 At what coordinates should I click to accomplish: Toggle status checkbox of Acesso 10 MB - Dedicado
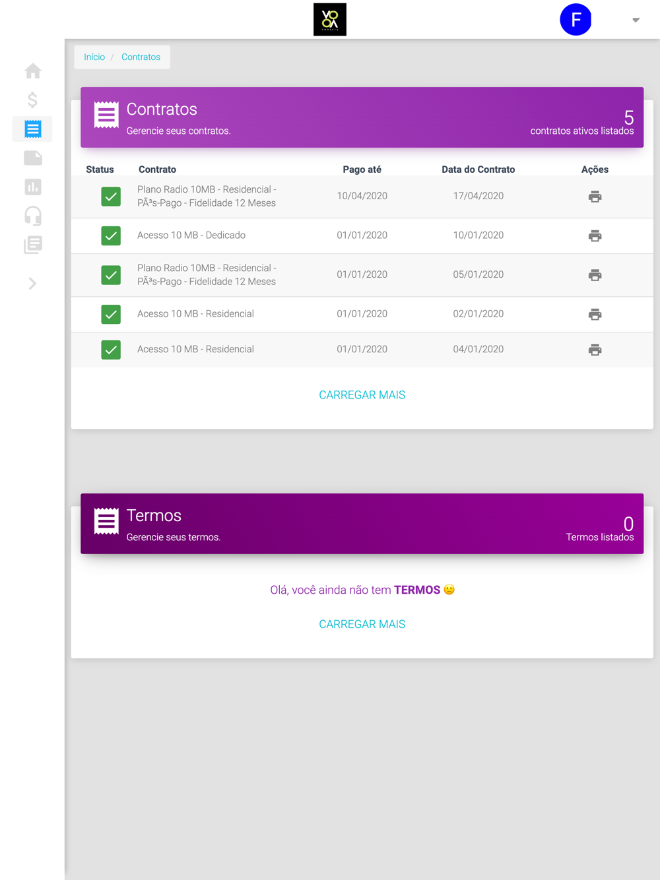(x=111, y=236)
